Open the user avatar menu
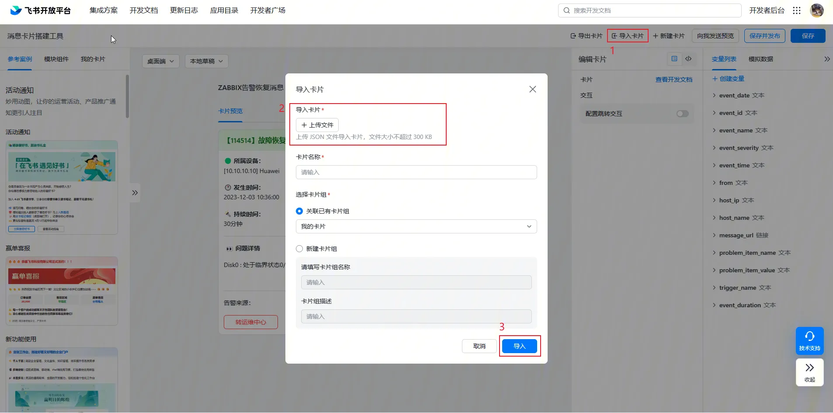This screenshot has height=413, width=833. (x=816, y=10)
